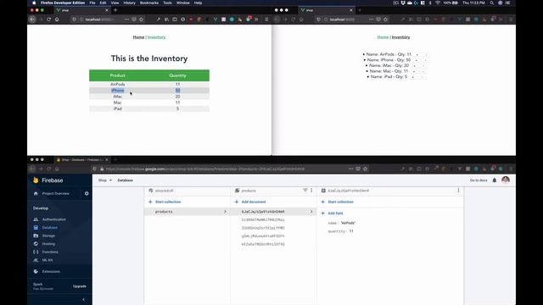Open Storage in the Firebase sidebar

point(48,236)
